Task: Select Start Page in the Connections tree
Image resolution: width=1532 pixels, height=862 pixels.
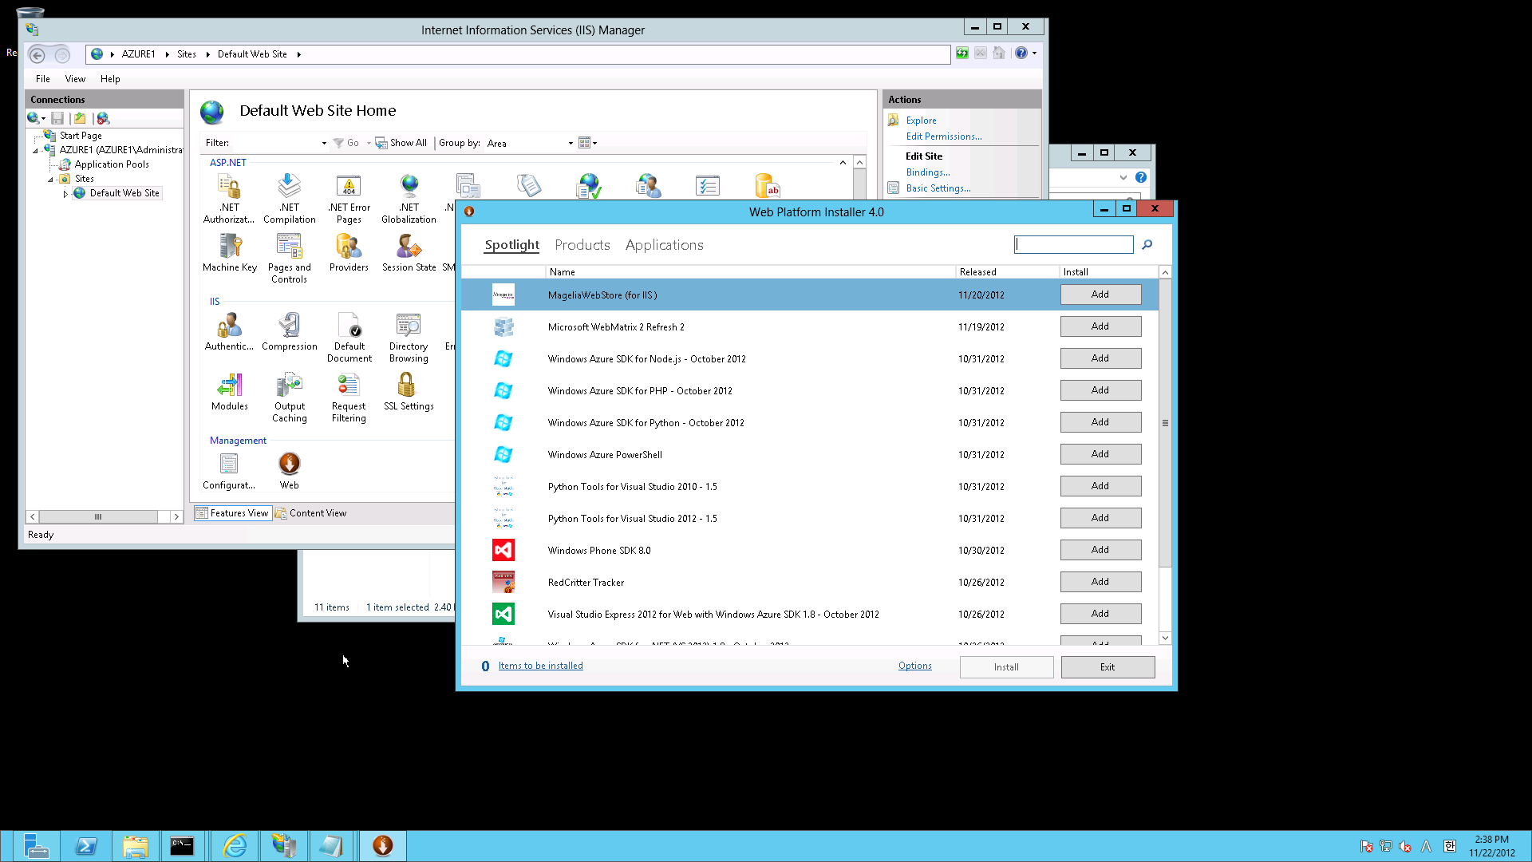Action: 81,136
